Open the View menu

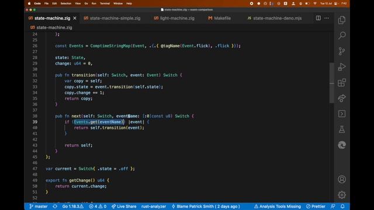78,3
